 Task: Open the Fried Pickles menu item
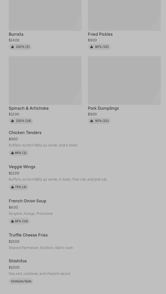(100, 34)
